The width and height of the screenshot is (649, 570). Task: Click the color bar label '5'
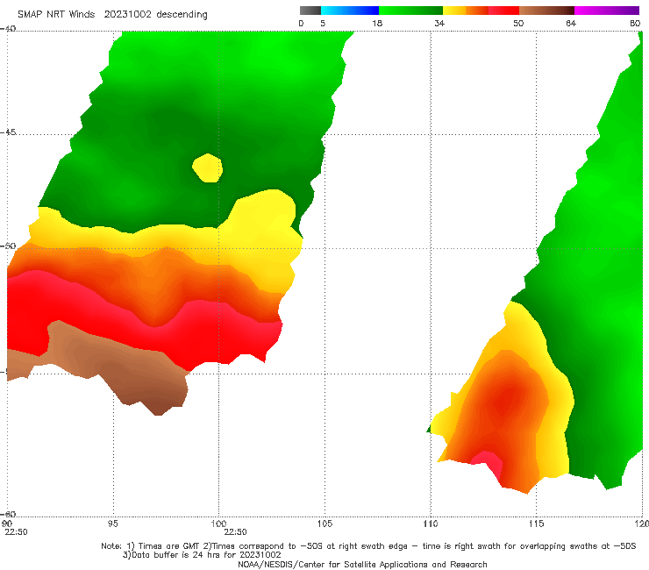323,23
